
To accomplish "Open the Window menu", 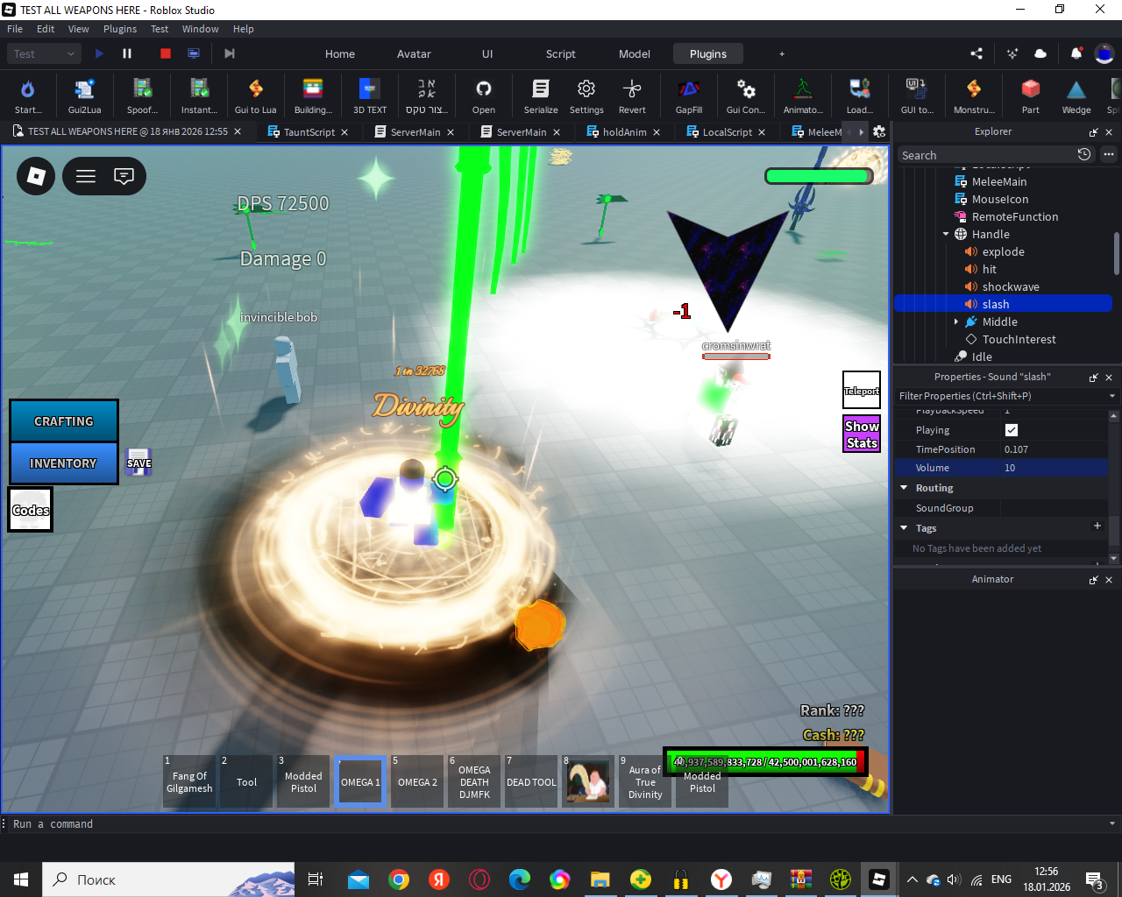I will pyautogui.click(x=200, y=29).
